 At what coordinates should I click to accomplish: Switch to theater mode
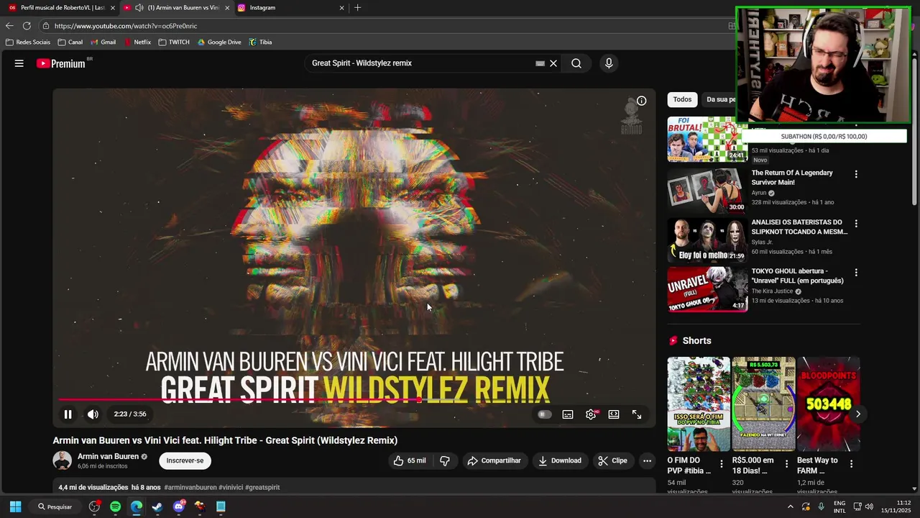(614, 414)
